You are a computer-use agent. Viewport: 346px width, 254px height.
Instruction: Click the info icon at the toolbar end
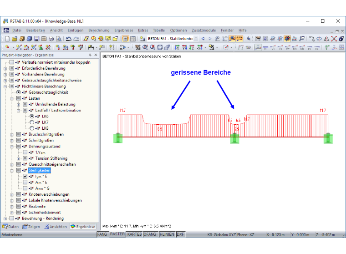(x=341, y=39)
